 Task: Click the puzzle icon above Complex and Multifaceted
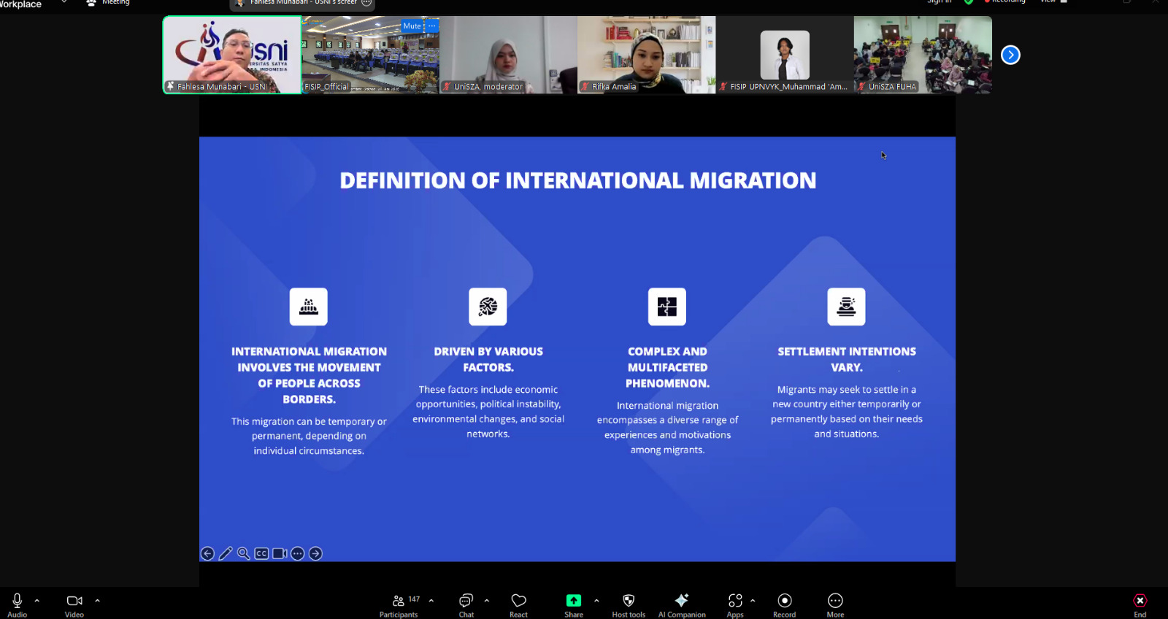[667, 307]
